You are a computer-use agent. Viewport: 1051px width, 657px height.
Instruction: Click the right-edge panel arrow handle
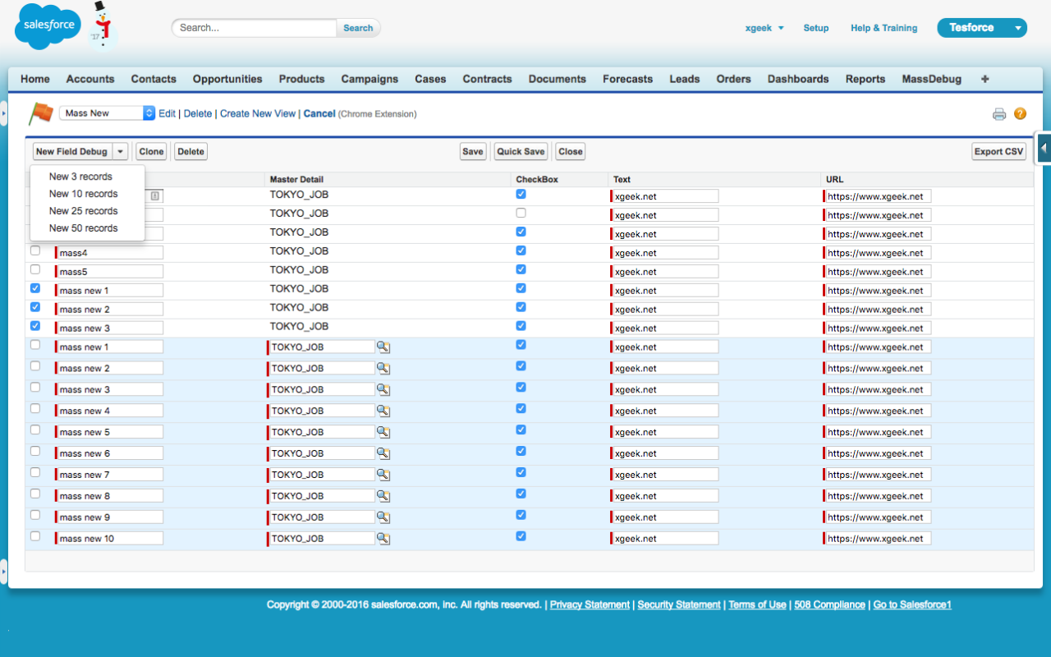pos(1044,149)
